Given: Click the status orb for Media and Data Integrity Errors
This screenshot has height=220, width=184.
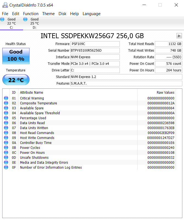Looking at the screenshot, I should (x=6, y=163).
